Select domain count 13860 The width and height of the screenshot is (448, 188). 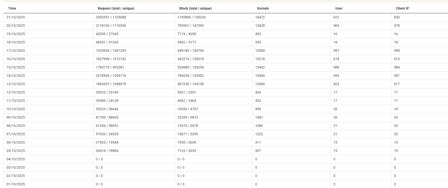[260, 84]
